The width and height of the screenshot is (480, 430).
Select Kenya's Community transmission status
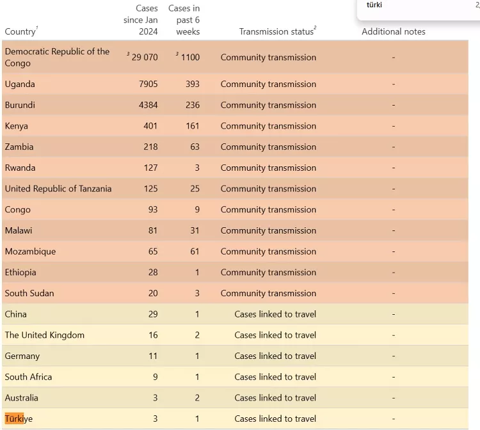tap(268, 126)
